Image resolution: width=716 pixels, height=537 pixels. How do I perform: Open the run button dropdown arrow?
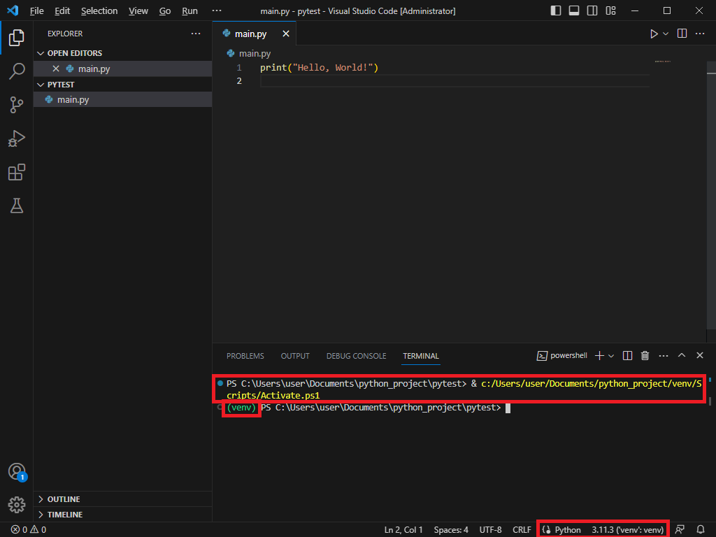666,34
